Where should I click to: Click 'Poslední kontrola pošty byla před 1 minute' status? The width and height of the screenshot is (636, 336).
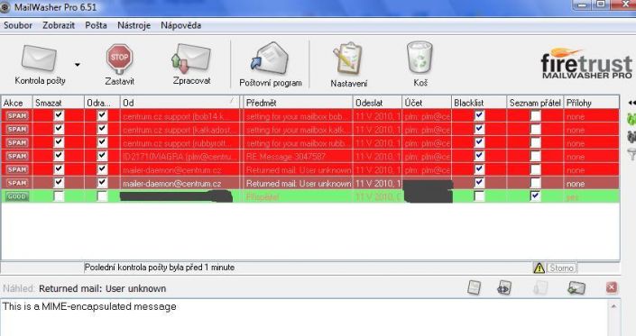coord(160,268)
